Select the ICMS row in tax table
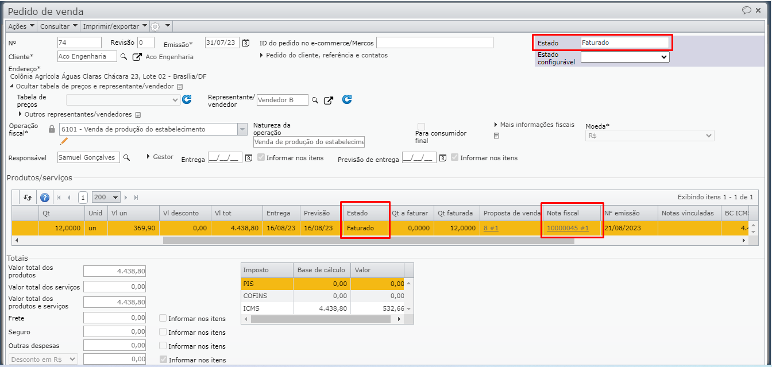This screenshot has height=367, width=772. click(322, 308)
